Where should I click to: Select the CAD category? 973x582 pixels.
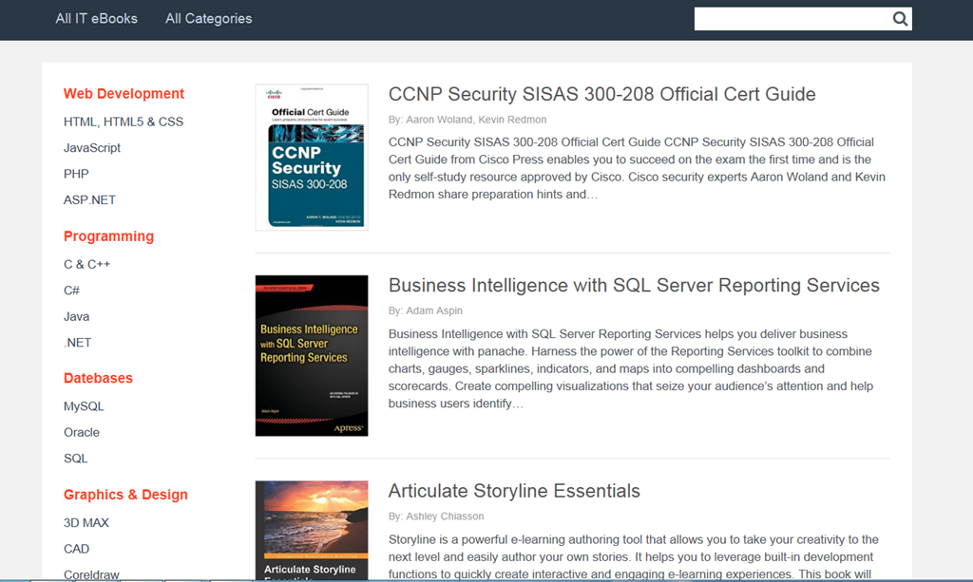tap(76, 549)
